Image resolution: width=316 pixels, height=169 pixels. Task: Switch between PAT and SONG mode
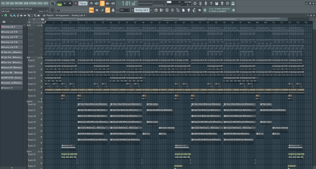tap(59, 3)
